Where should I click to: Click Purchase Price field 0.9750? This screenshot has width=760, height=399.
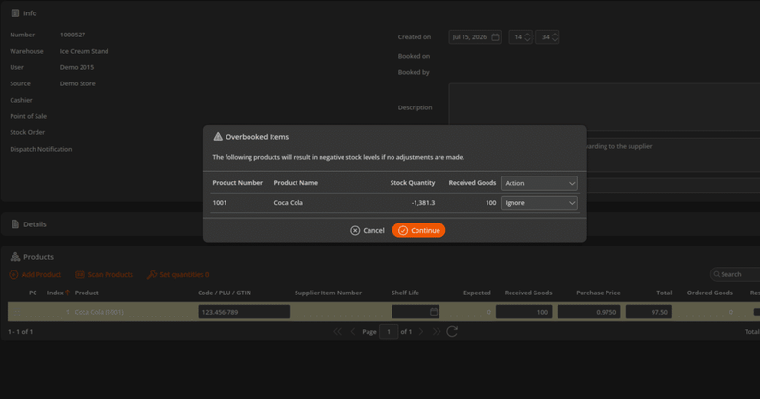tap(588, 312)
